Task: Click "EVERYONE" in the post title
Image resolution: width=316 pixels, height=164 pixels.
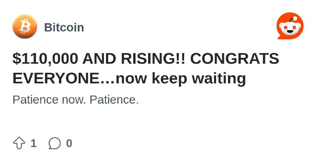Action: (56, 78)
